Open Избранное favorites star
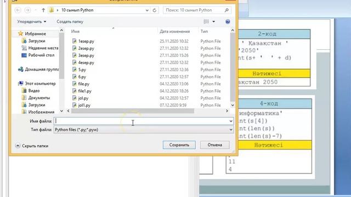This screenshot has height=197, width=351. [21, 33]
